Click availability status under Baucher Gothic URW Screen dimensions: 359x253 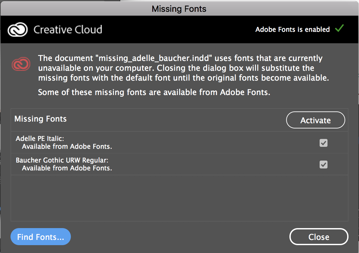67,168
